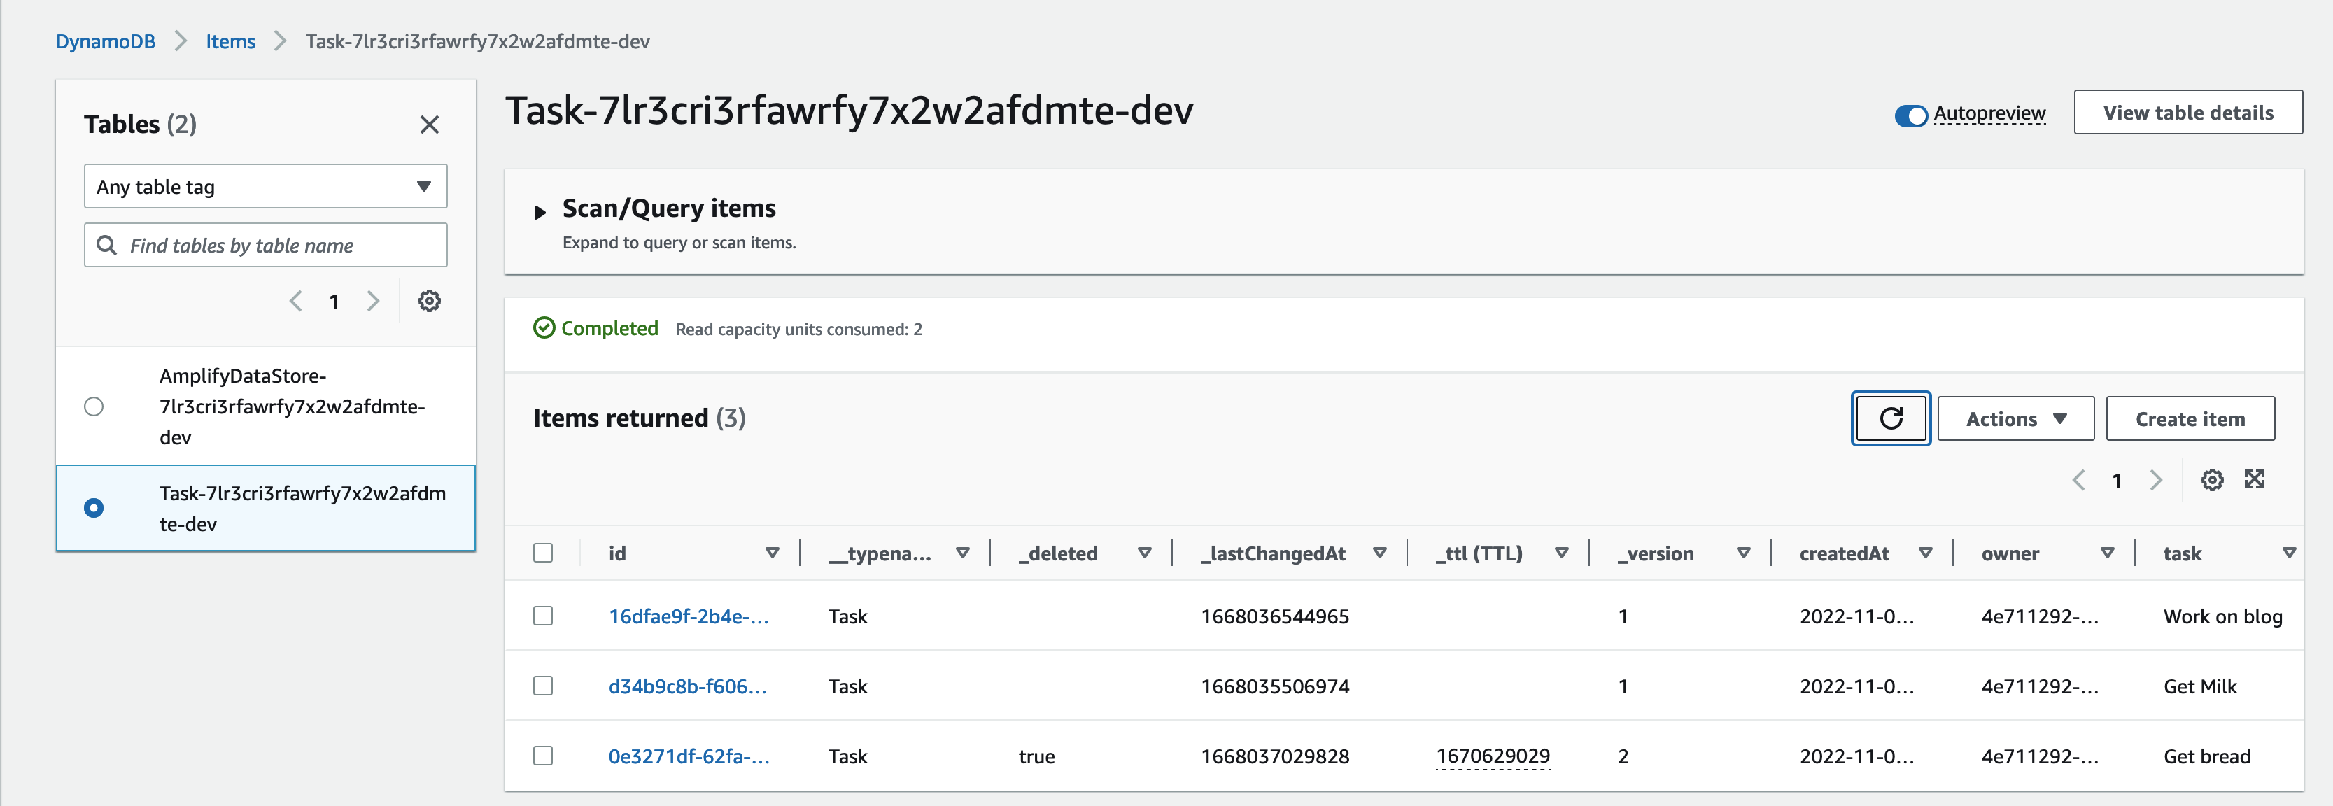Close the Tables side panel
Viewport: 2333px width, 806px height.
coord(429,124)
